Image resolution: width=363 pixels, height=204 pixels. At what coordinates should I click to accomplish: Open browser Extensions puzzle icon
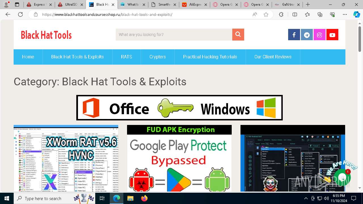click(x=281, y=14)
